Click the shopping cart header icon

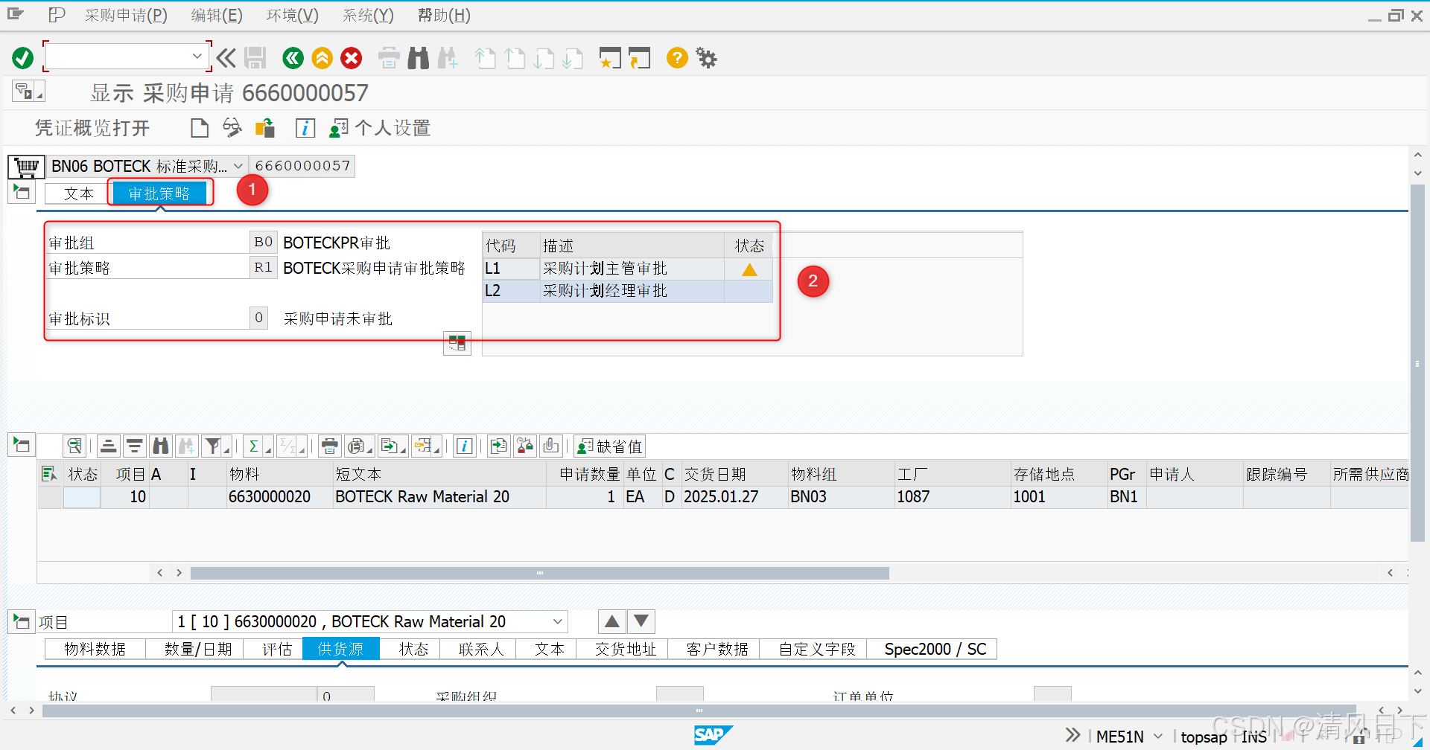[x=27, y=167]
